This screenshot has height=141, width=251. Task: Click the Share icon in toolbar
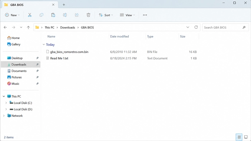pos(77,15)
